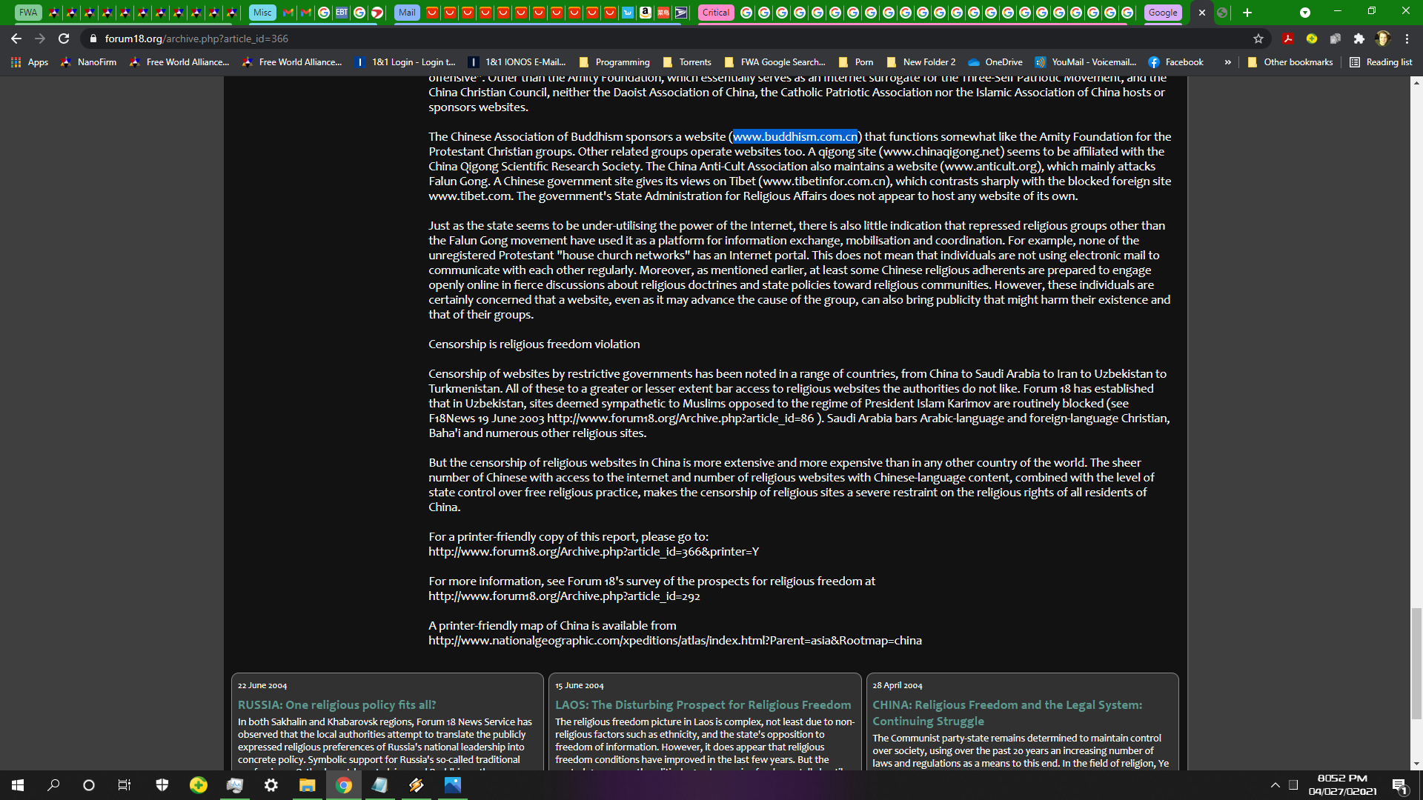Open a new browser tab
The width and height of the screenshot is (1423, 800).
pos(1247,13)
